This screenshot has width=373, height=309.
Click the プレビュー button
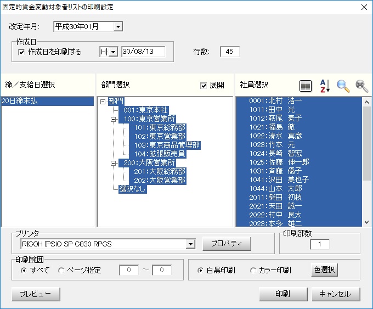pos(36,294)
